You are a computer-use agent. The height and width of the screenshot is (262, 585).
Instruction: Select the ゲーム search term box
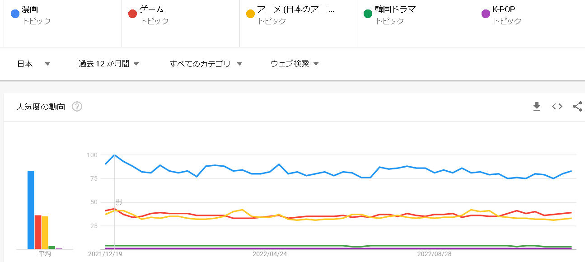[x=181, y=15]
